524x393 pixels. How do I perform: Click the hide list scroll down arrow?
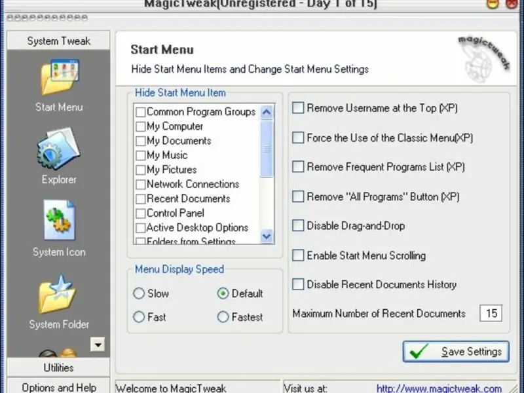(267, 236)
